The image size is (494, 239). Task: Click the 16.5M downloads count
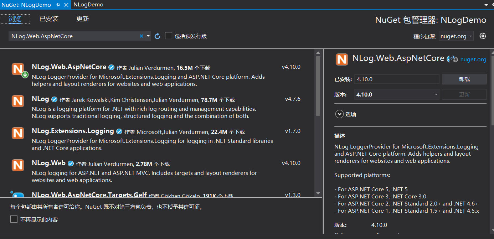(x=185, y=68)
